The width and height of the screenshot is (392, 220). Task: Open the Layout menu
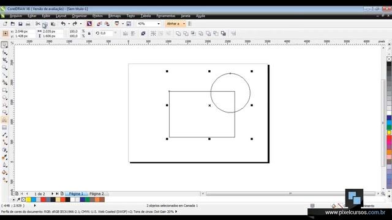61,16
